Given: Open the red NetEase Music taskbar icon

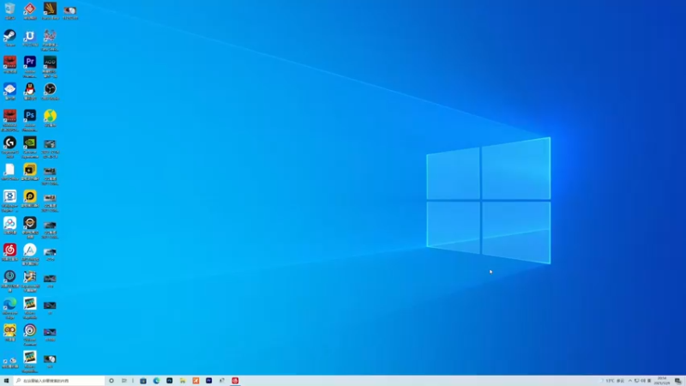Looking at the screenshot, I should (235, 381).
